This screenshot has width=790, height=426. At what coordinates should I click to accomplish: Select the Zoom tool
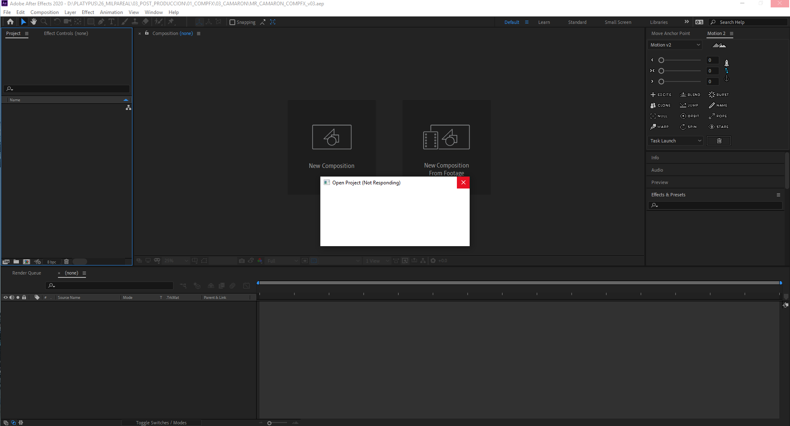pos(44,22)
